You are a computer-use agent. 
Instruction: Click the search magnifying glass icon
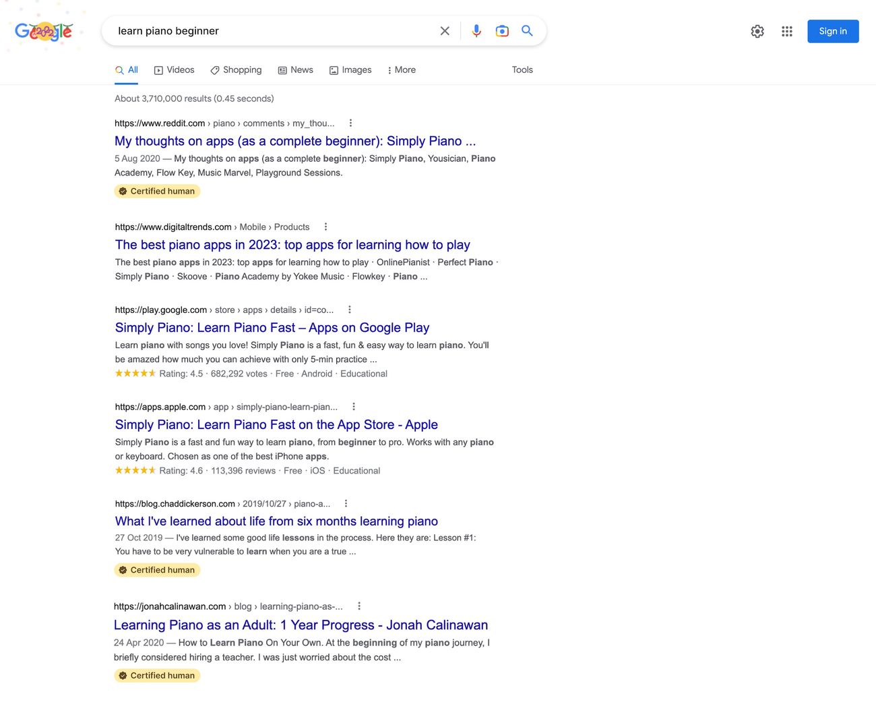coord(527,30)
